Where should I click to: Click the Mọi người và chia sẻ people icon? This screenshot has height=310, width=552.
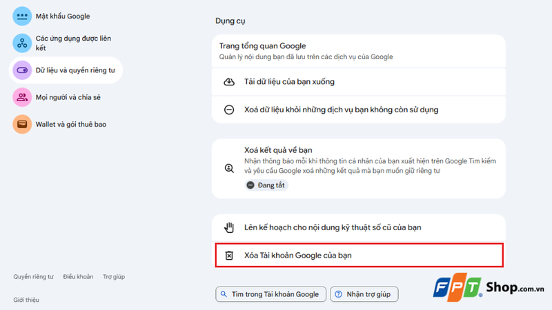(x=22, y=97)
